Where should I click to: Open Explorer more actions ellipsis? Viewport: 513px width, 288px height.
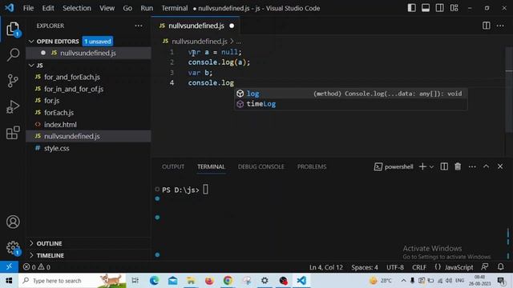point(139,26)
